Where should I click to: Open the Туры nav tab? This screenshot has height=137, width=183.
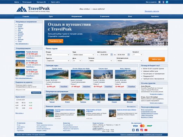51,17
